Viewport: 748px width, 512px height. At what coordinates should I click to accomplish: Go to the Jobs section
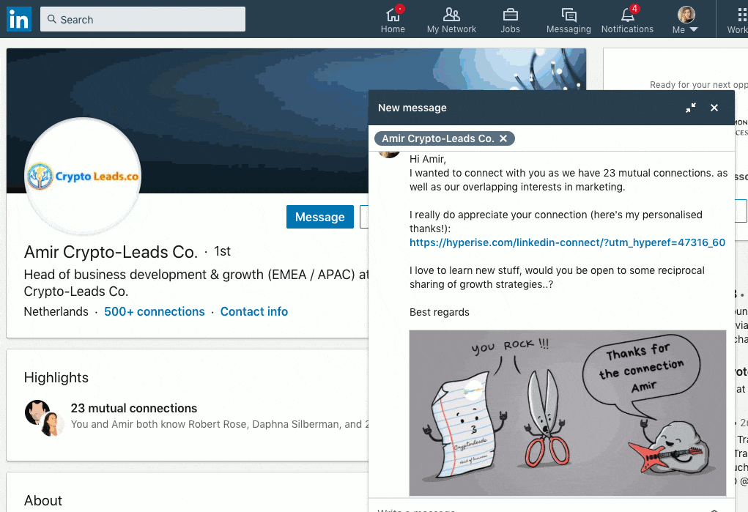(x=510, y=20)
